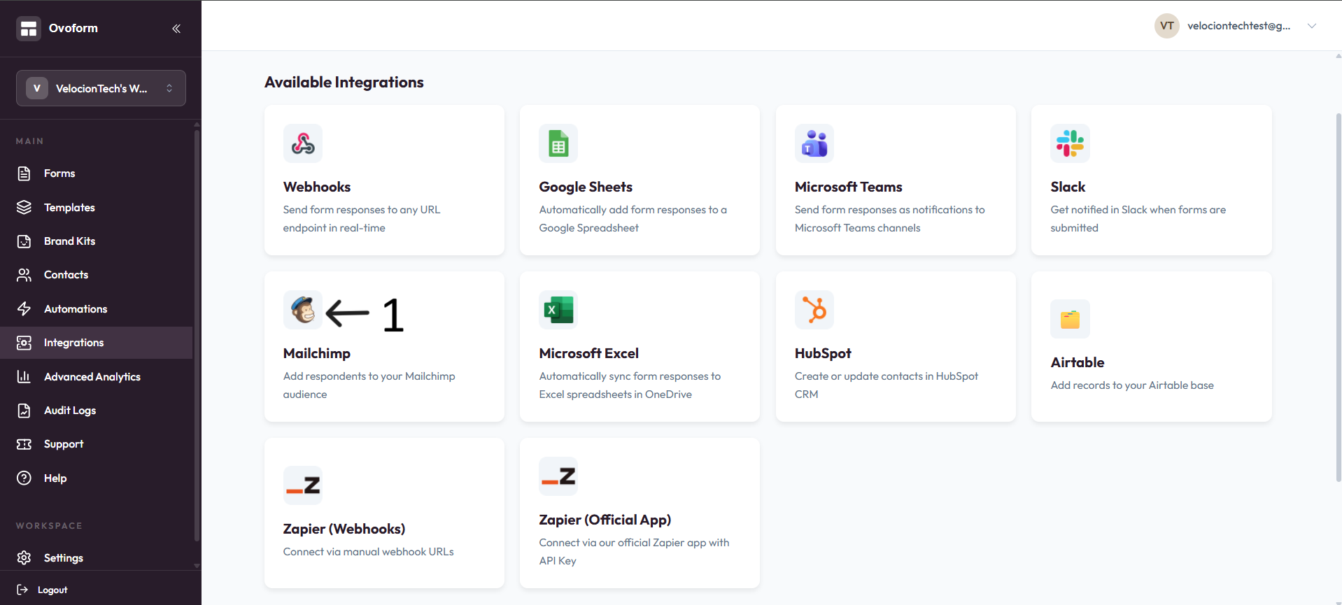Click the Logout arrow icon
This screenshot has height=605, width=1342.
(x=22, y=590)
